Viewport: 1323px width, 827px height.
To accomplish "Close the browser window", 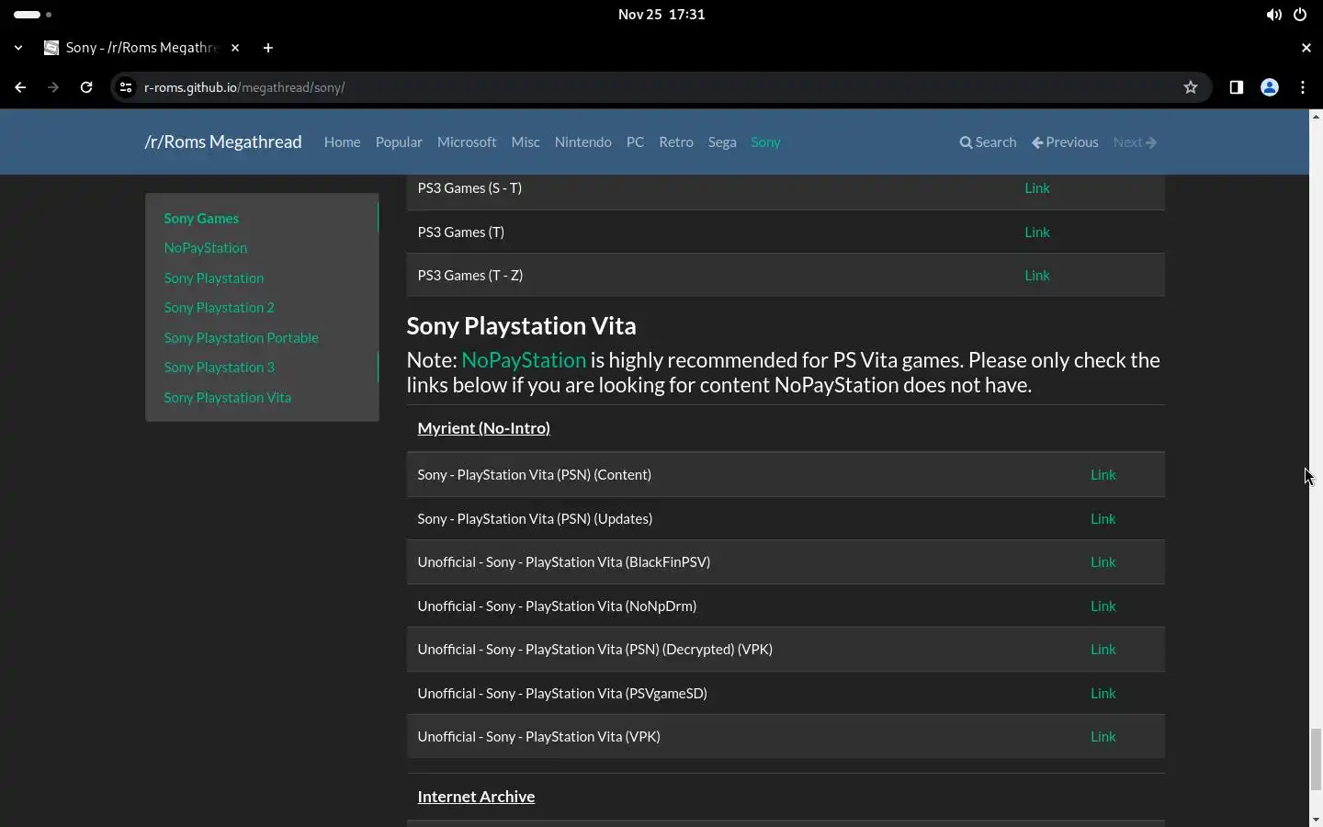I will click(x=1306, y=48).
